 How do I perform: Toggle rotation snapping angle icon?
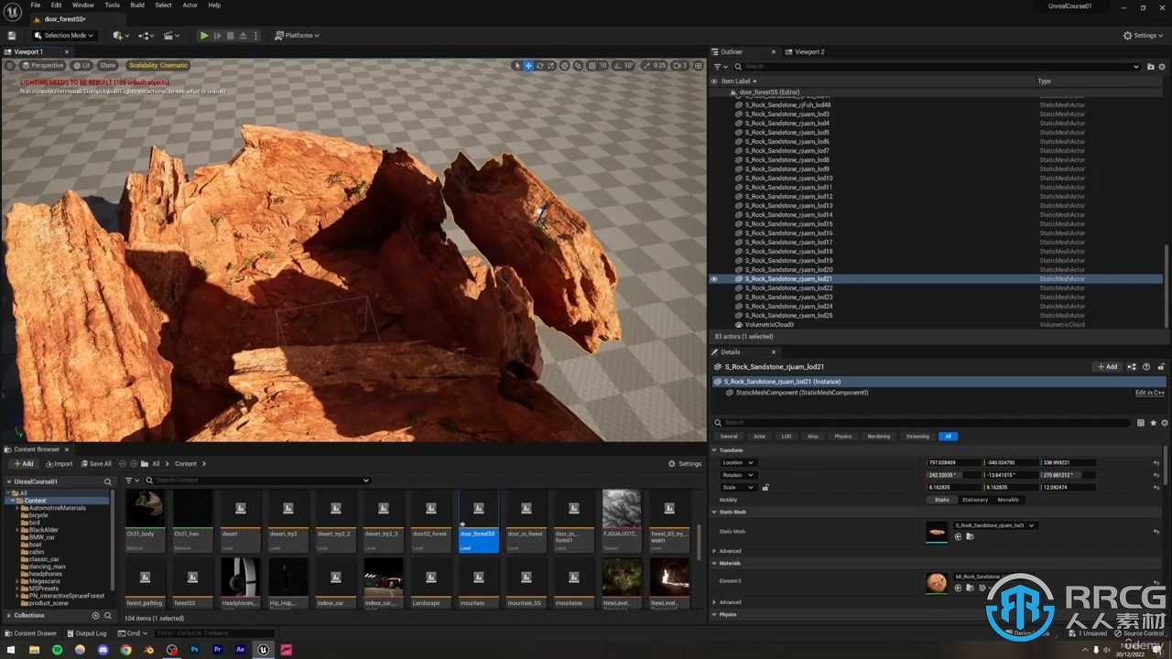(x=616, y=66)
